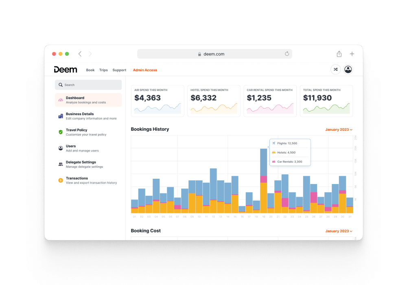Viewport: 407px width, 285px height.
Task: Select the Admin Access link
Action: tap(145, 70)
